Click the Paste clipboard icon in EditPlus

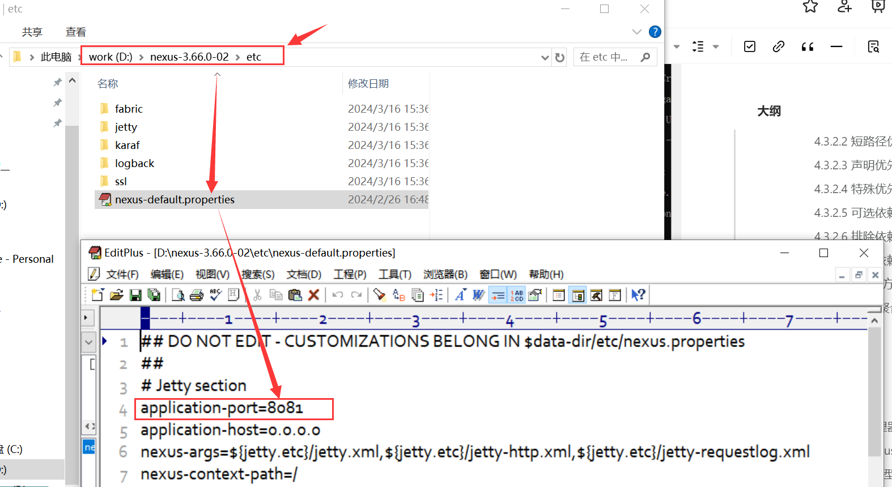pyautogui.click(x=295, y=295)
